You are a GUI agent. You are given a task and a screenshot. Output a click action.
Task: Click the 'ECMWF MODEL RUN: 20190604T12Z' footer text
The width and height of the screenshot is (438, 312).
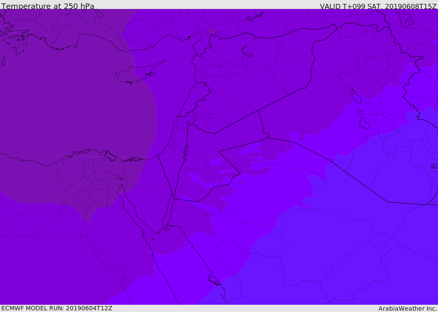click(57, 309)
